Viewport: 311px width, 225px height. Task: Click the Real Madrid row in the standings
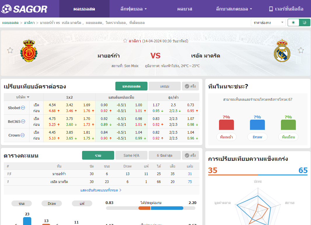[102, 182]
